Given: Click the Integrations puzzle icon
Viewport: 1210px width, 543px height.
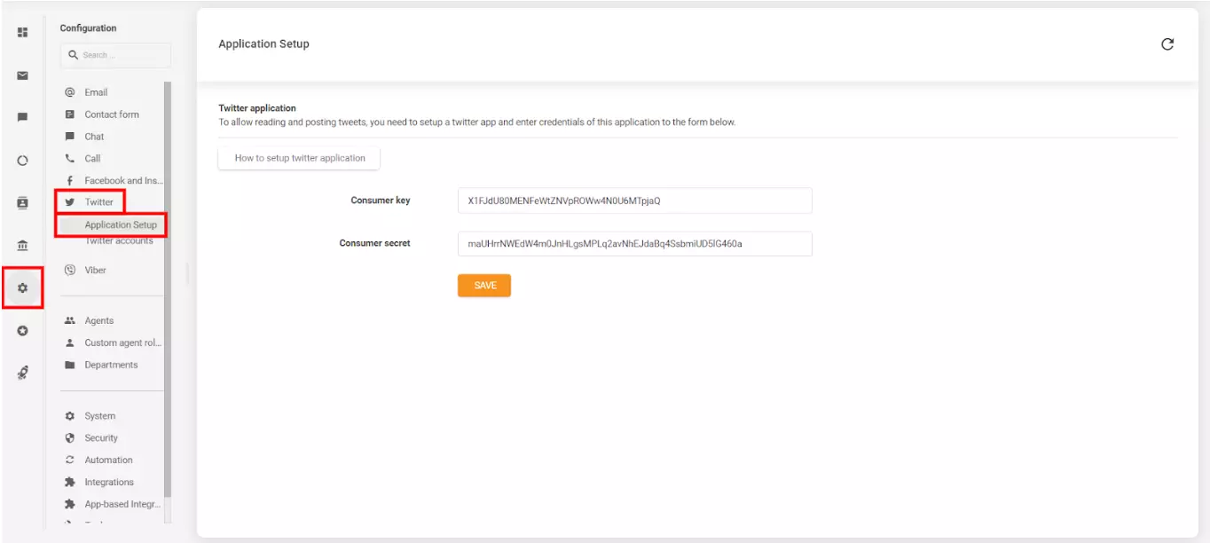Looking at the screenshot, I should pyautogui.click(x=70, y=482).
